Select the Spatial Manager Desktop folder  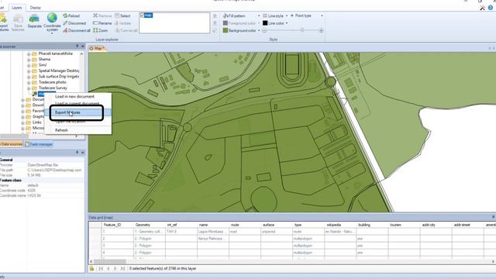[59, 71]
